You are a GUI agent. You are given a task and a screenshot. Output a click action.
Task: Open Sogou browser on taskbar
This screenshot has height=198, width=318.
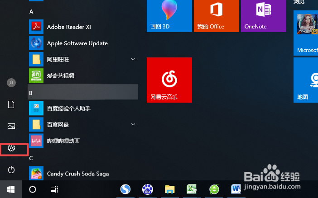click(x=125, y=189)
